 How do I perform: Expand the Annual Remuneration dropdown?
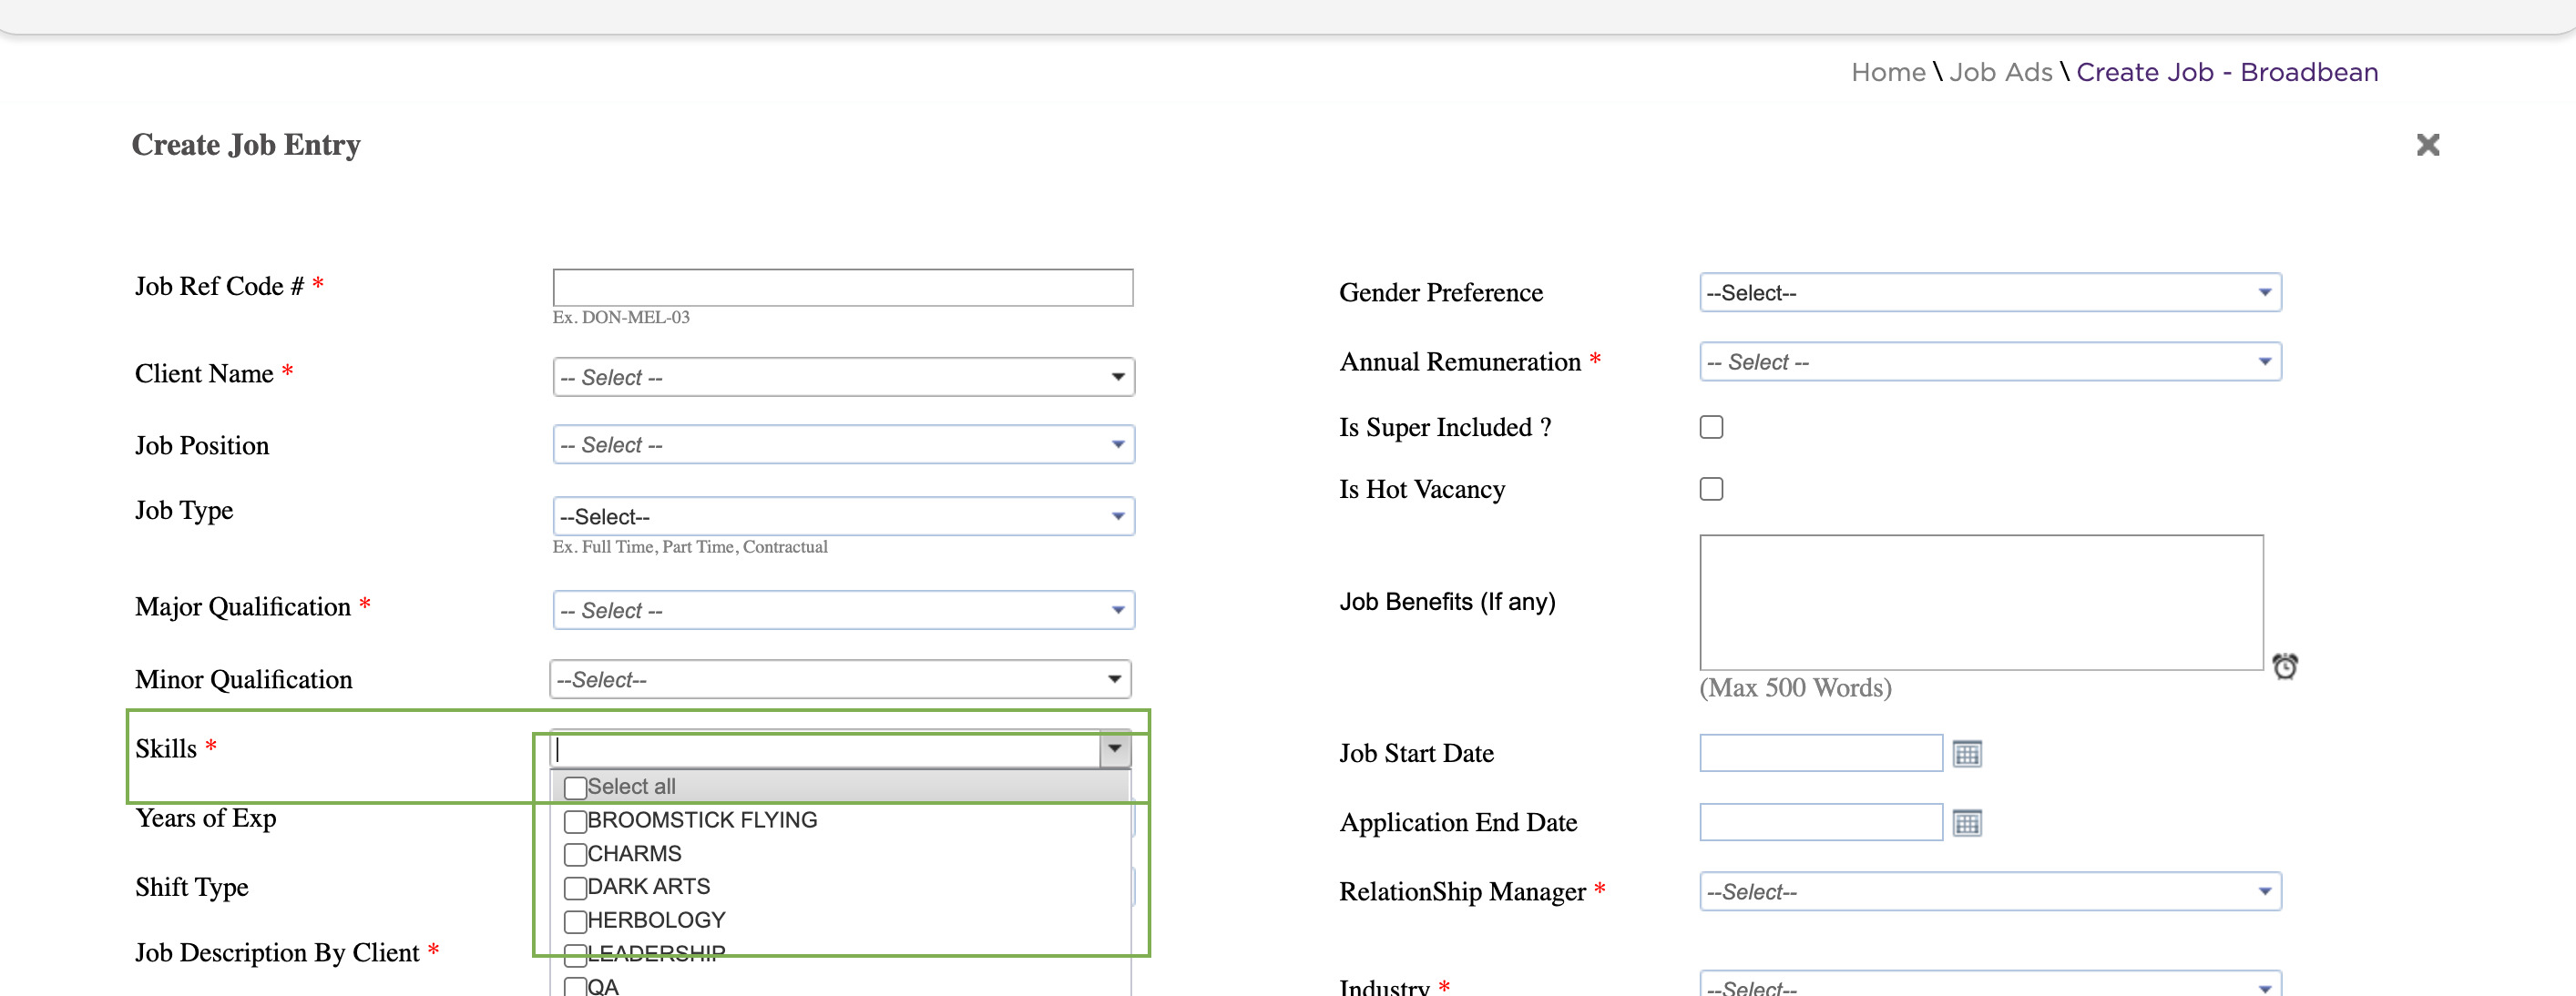click(x=1990, y=361)
